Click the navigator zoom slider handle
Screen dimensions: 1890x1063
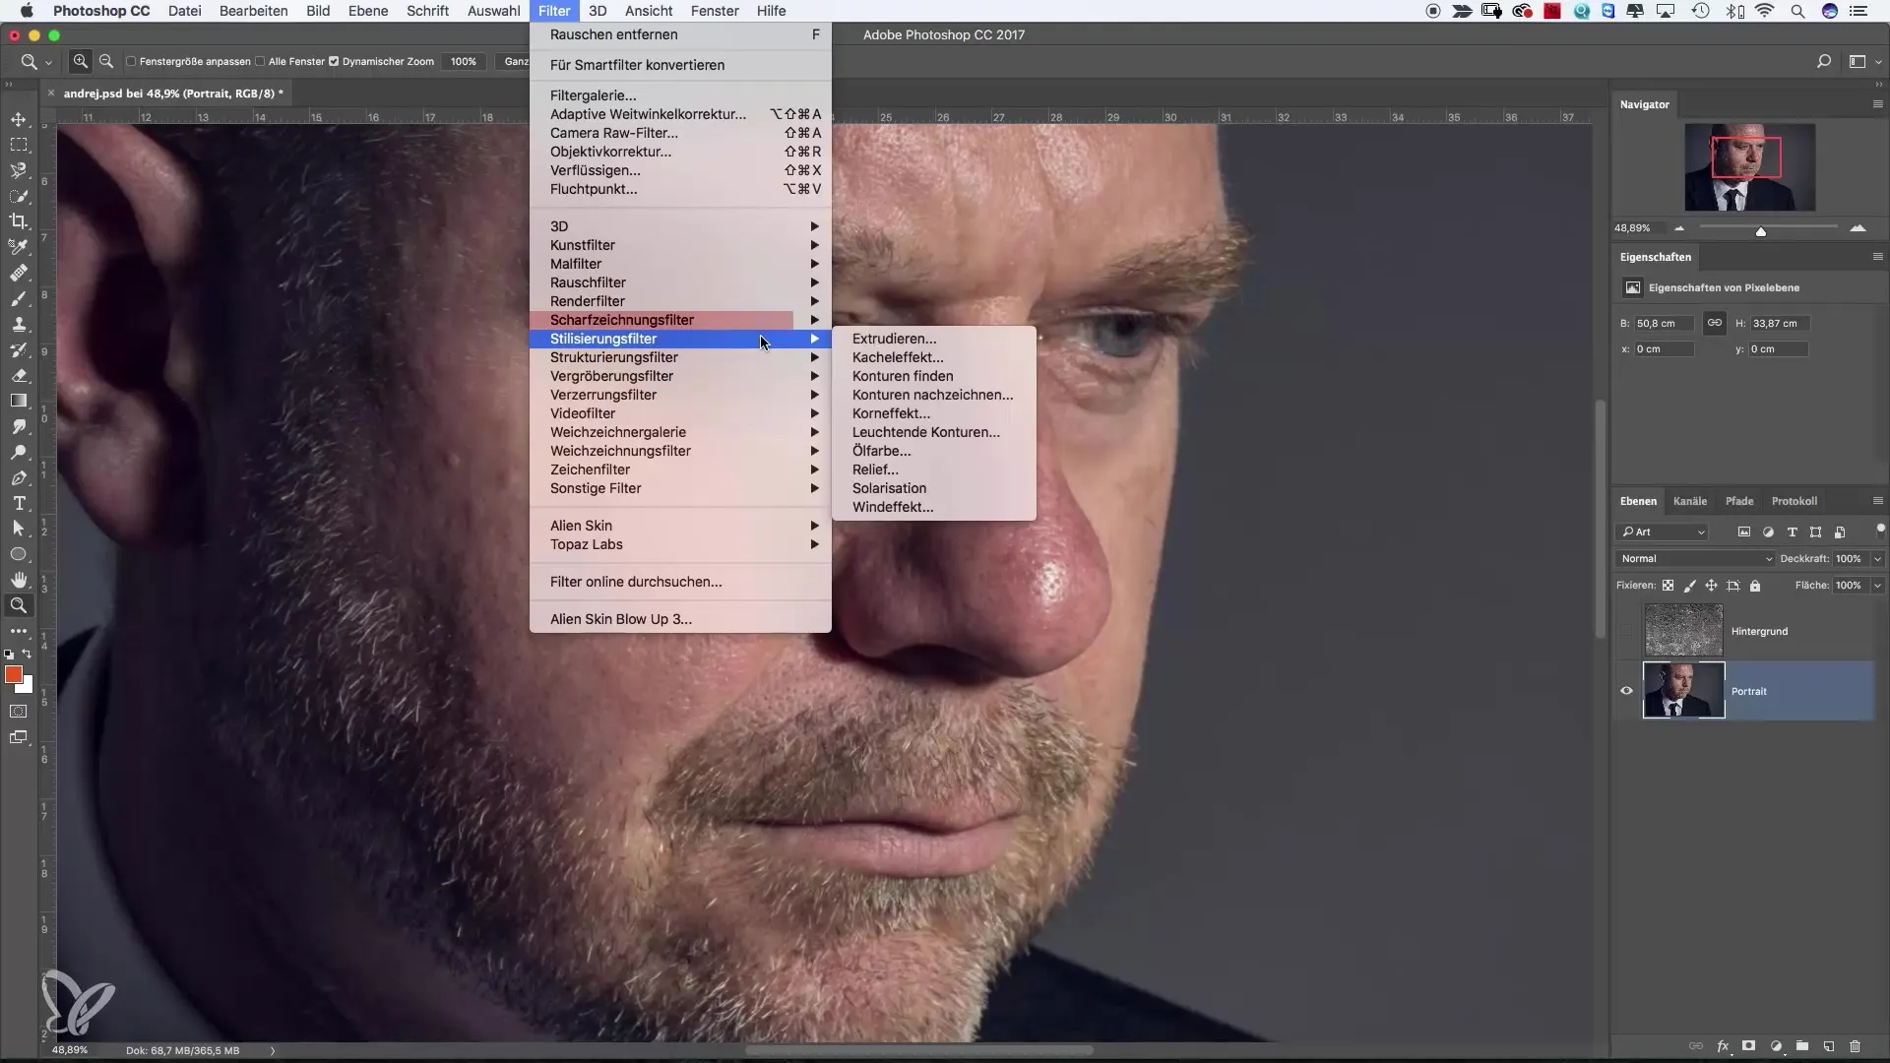pyautogui.click(x=1761, y=231)
